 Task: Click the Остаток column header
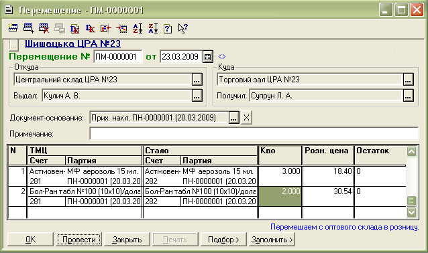click(x=380, y=155)
